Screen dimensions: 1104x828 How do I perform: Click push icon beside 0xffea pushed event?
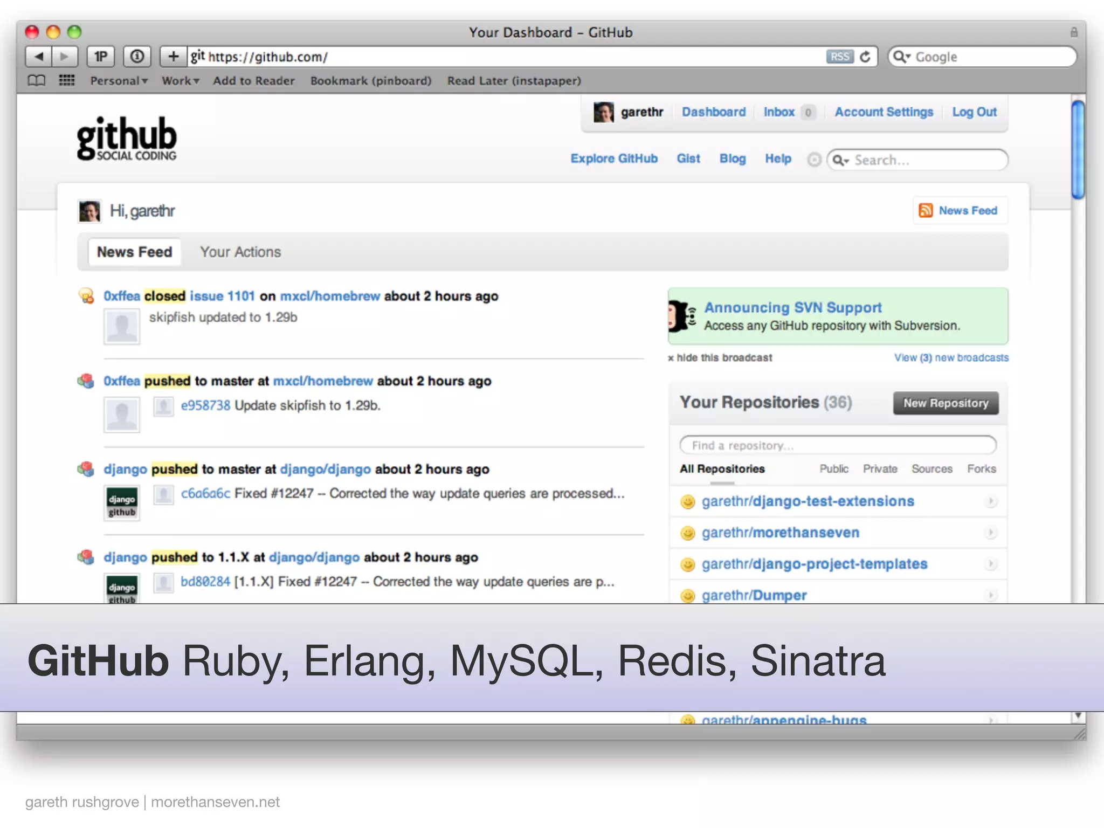[86, 381]
